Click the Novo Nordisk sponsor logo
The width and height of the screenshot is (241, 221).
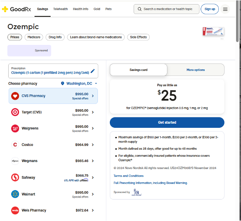click(137, 192)
